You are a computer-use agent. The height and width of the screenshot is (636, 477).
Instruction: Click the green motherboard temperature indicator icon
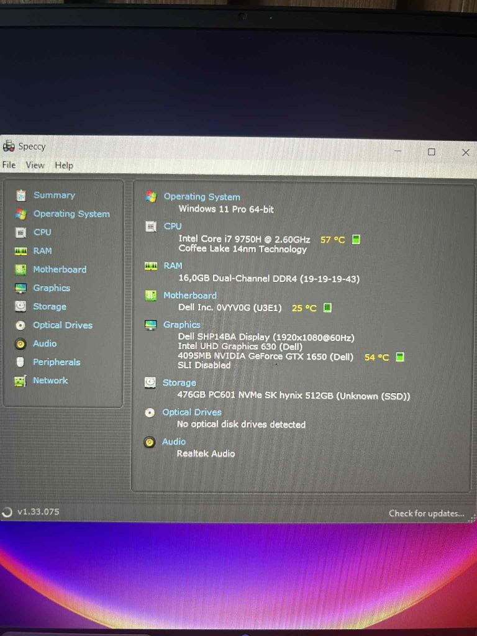point(327,308)
